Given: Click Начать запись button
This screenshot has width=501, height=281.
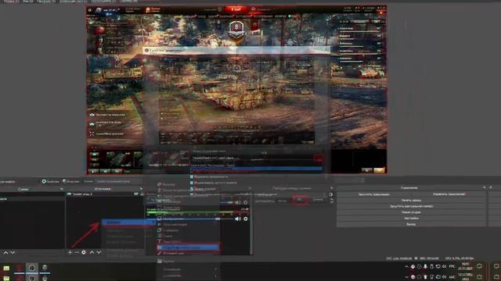Looking at the screenshot, I should [x=411, y=200].
